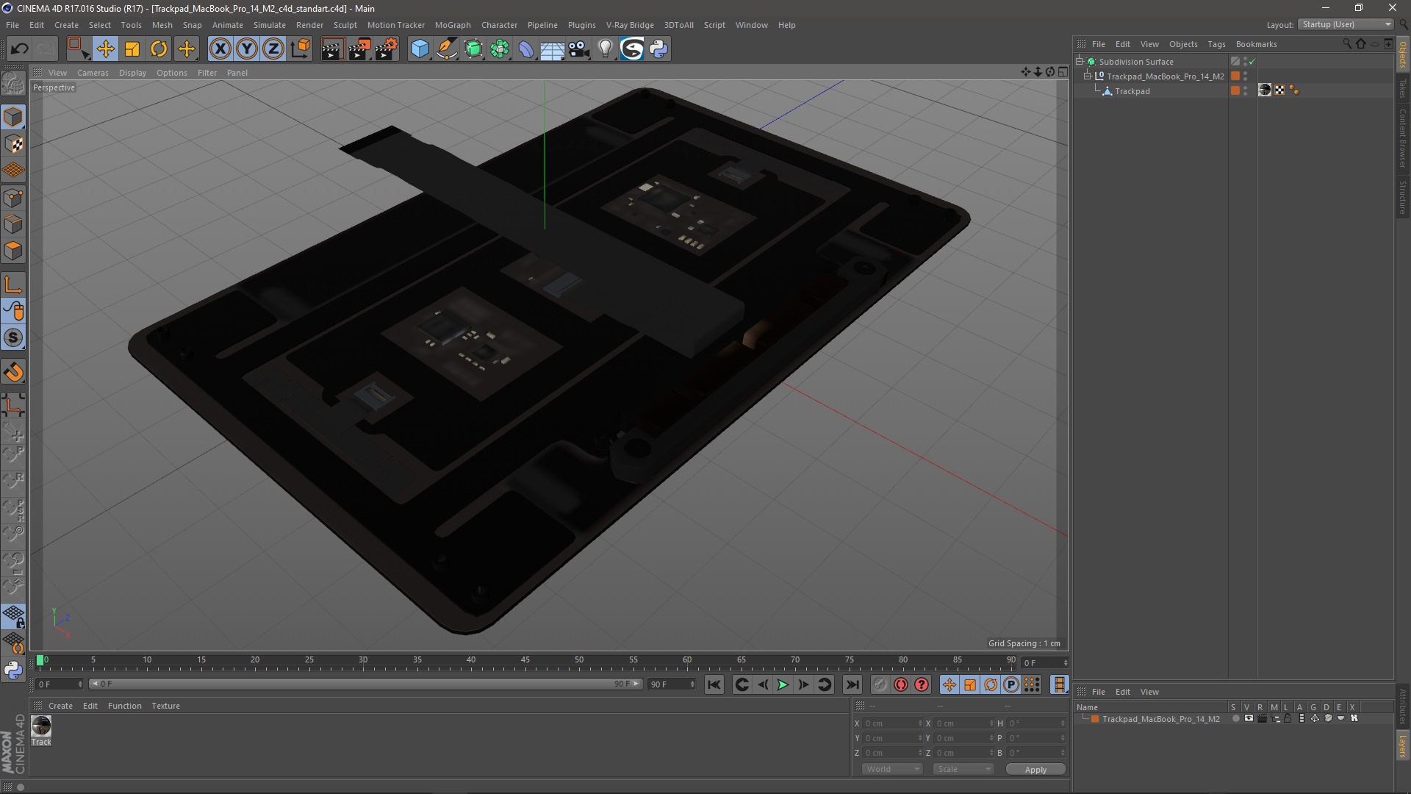This screenshot has height=794, width=1411.
Task: Open Material Manager Create menu
Action: (x=60, y=706)
